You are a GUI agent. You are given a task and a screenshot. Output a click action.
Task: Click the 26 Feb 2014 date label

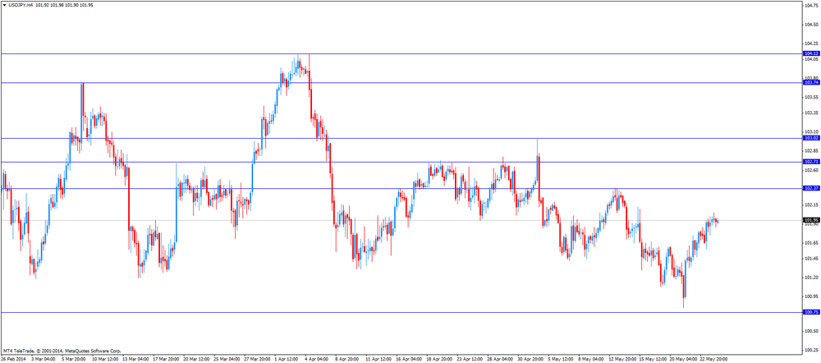pos(14,360)
